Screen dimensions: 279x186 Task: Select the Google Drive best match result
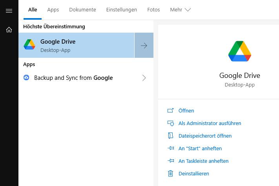pyautogui.click(x=77, y=45)
